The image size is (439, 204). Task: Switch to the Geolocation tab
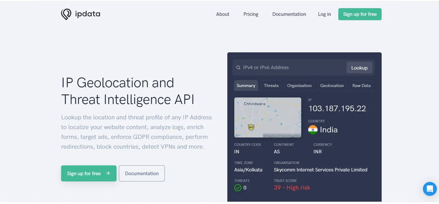pyautogui.click(x=332, y=86)
